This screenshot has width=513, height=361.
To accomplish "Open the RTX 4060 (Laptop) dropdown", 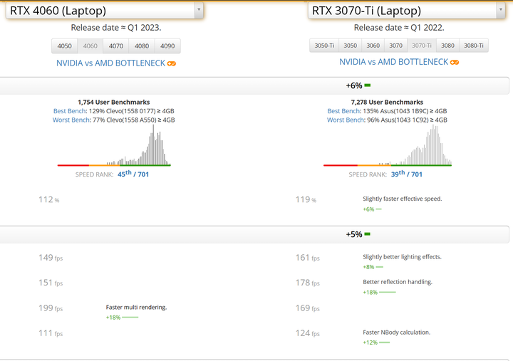I will tap(104, 11).
